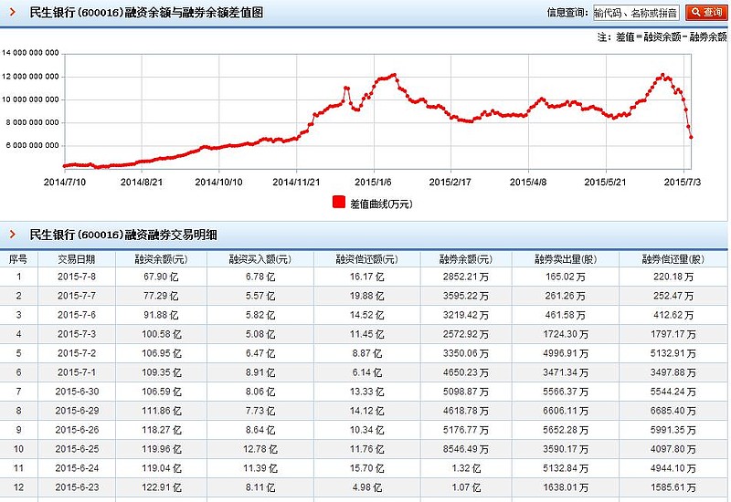
Task: Click the 序号 column header
Action: pos(18,259)
